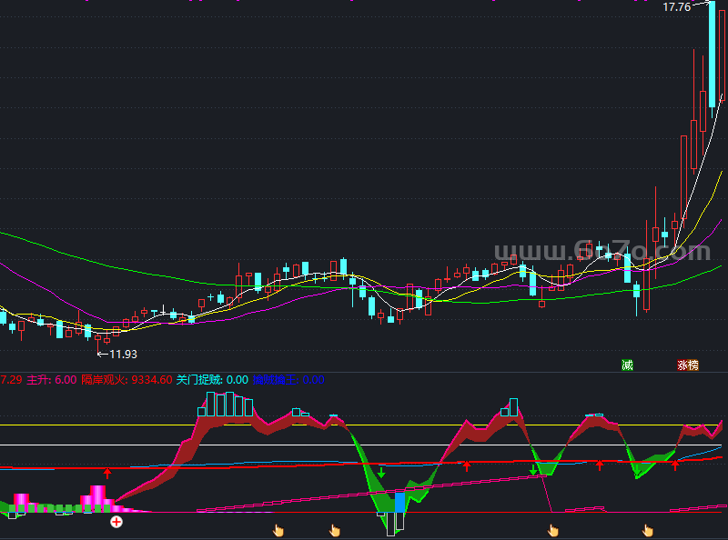The height and width of the screenshot is (540, 728).
Task: Click the www.6zzo.com watermark text
Action: point(601,250)
